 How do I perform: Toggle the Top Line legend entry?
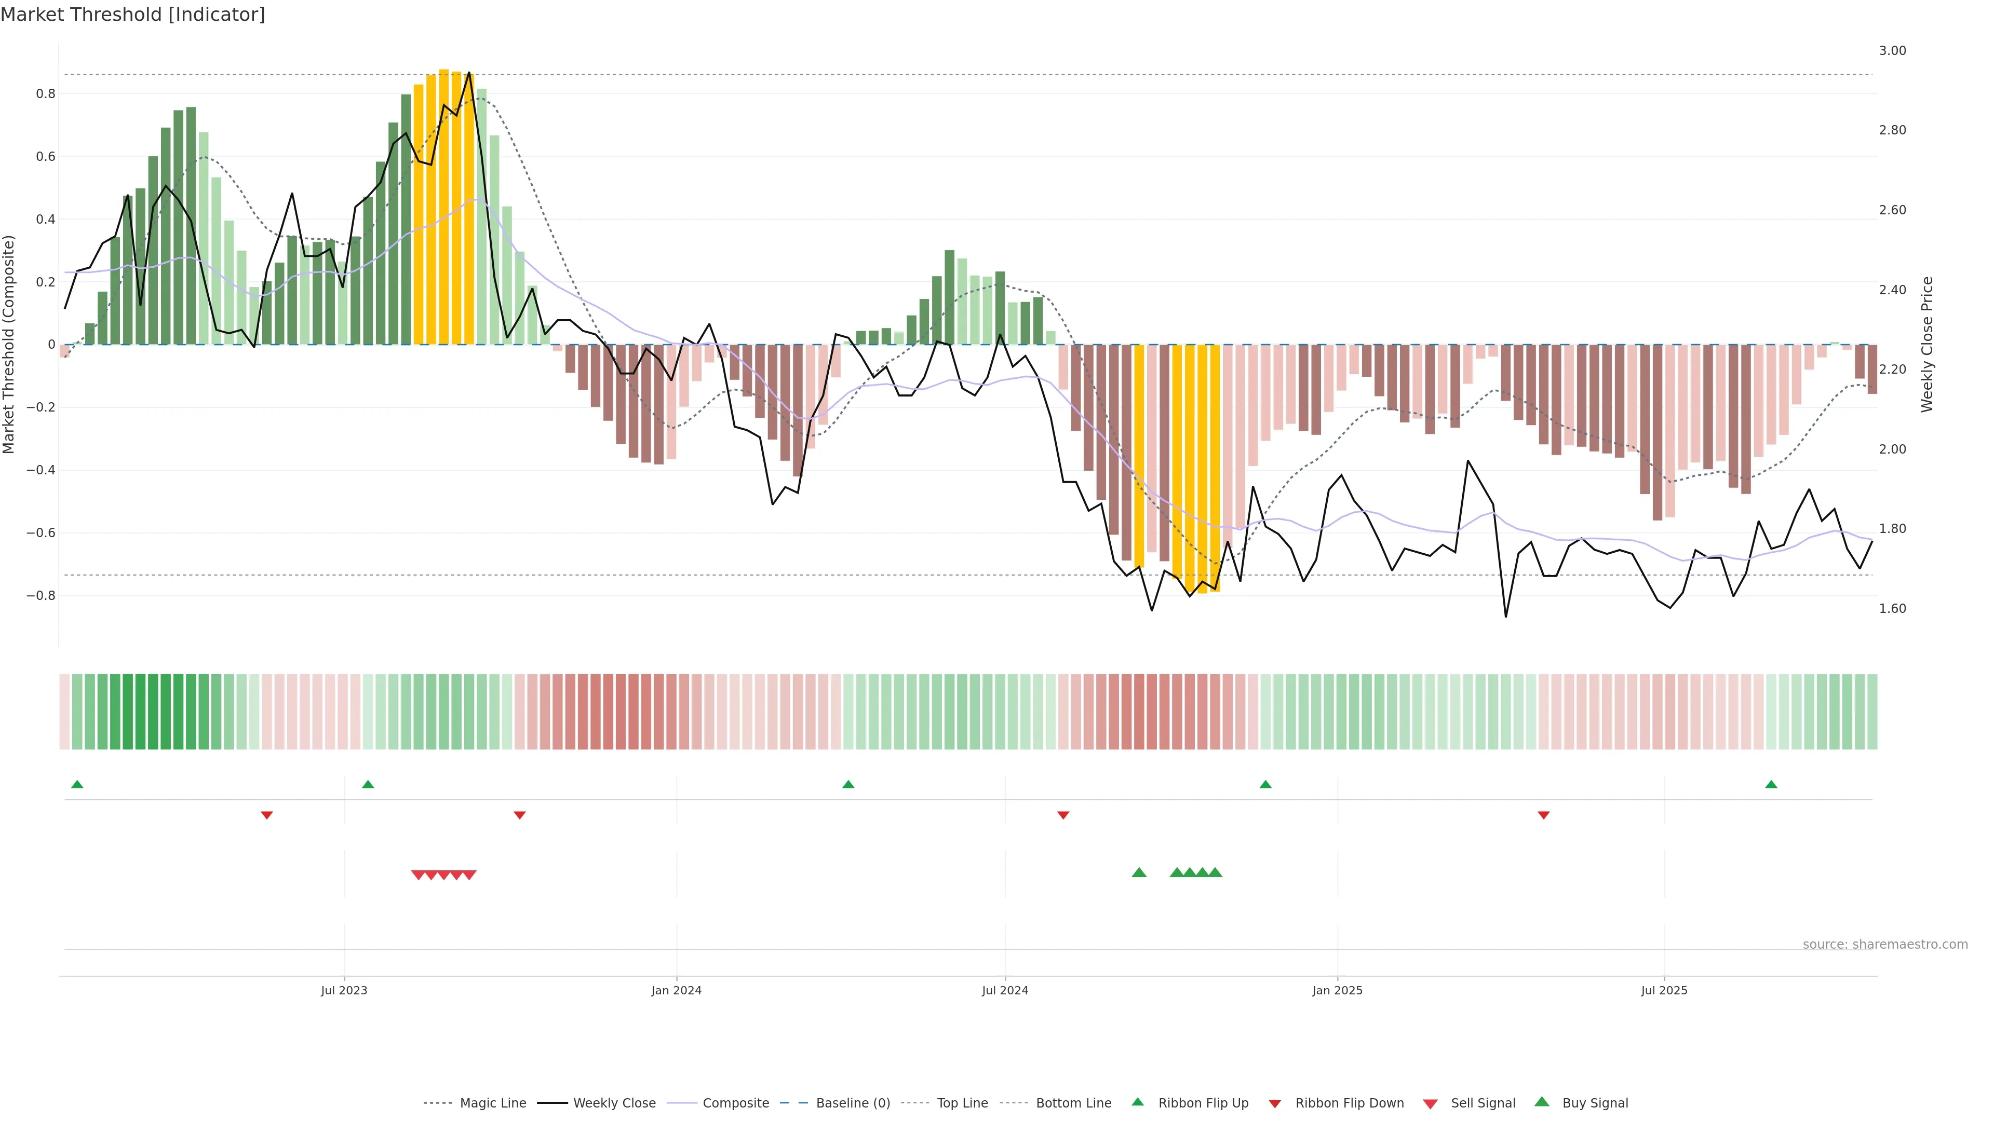(962, 1103)
